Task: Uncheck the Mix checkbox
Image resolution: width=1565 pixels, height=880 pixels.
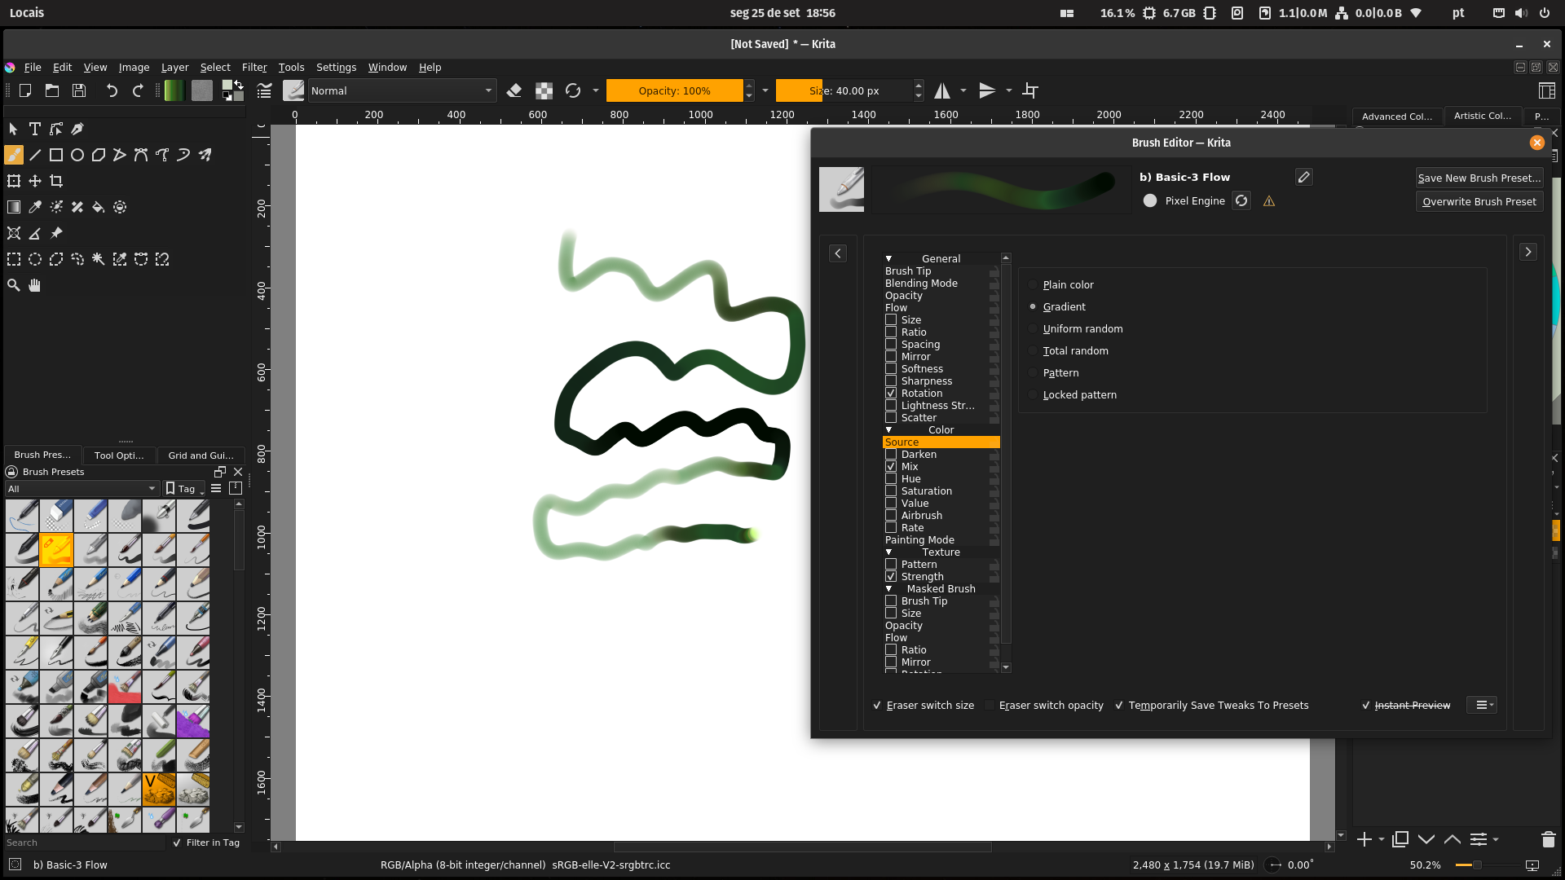Action: pos(892,466)
